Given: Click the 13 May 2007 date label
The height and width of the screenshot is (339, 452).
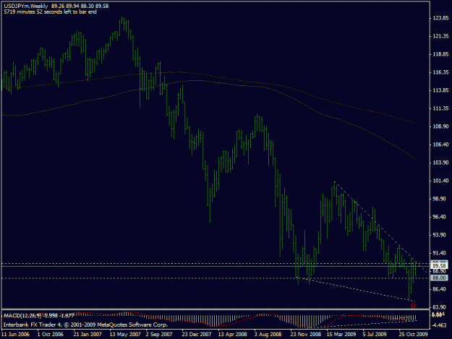Looking at the screenshot, I should click(x=125, y=335).
